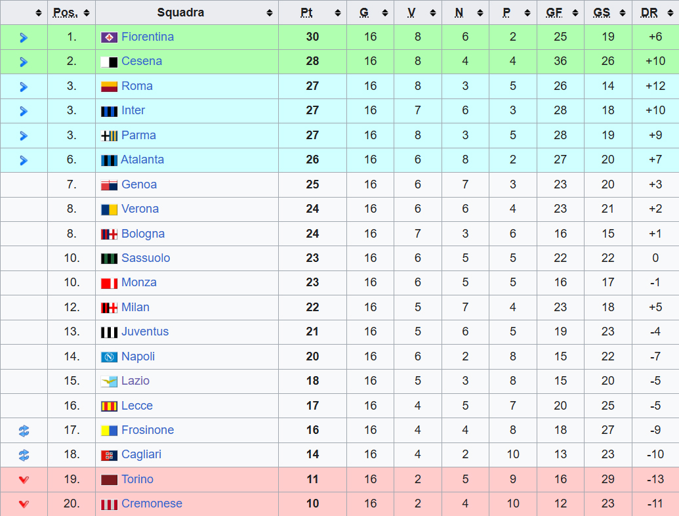The width and height of the screenshot is (679, 516).
Task: Click the Juventus striped kit icon
Action: point(109,332)
